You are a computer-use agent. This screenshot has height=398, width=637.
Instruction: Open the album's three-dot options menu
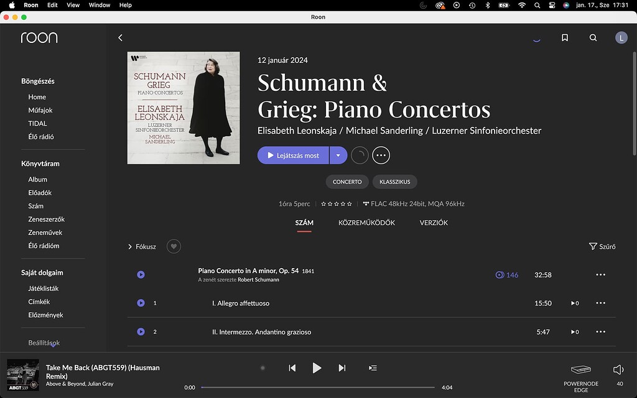pyautogui.click(x=381, y=155)
